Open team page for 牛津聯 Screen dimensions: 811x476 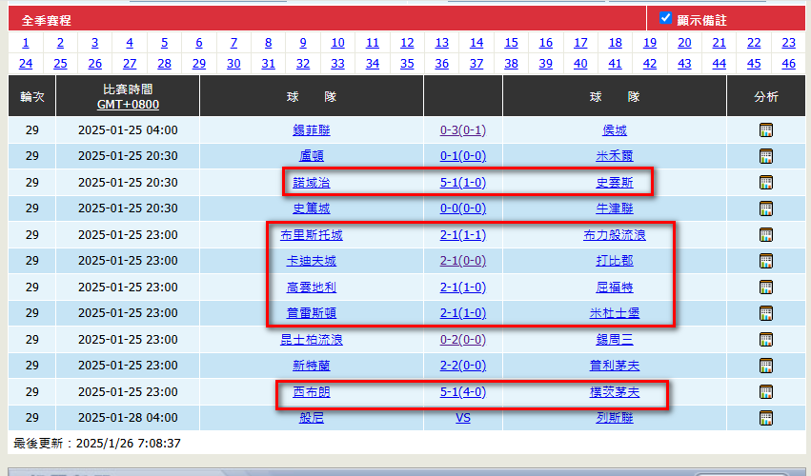click(615, 208)
